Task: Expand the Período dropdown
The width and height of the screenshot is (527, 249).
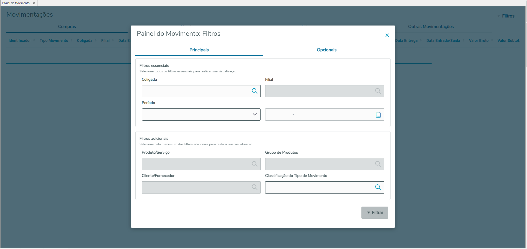Action: [255, 115]
